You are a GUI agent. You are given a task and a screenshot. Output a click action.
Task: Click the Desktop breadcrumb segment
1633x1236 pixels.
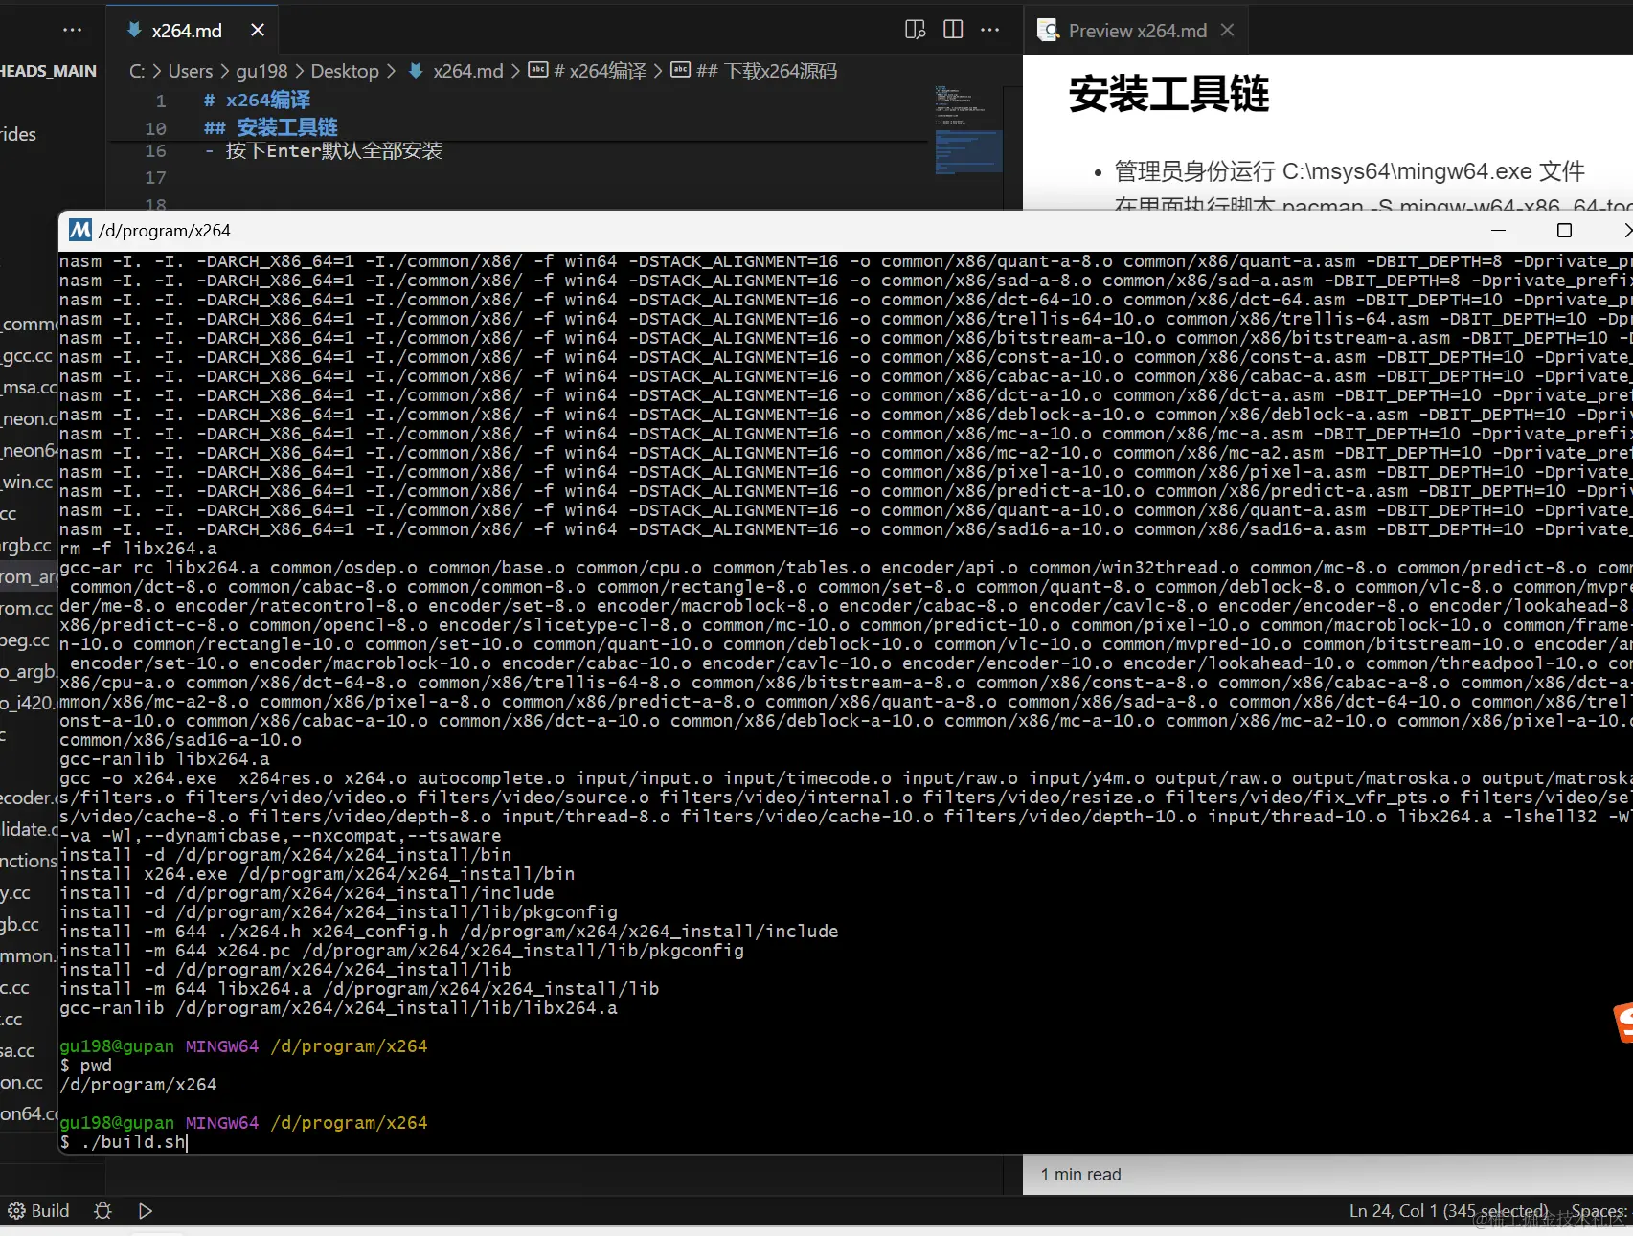point(345,71)
